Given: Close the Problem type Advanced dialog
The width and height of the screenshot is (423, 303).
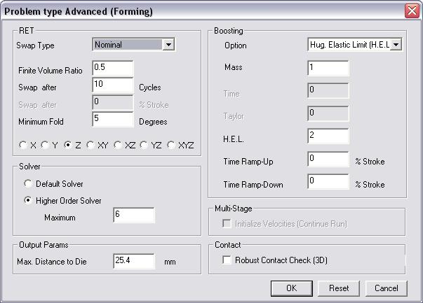Looking at the screenshot, I should pyautogui.click(x=412, y=11).
